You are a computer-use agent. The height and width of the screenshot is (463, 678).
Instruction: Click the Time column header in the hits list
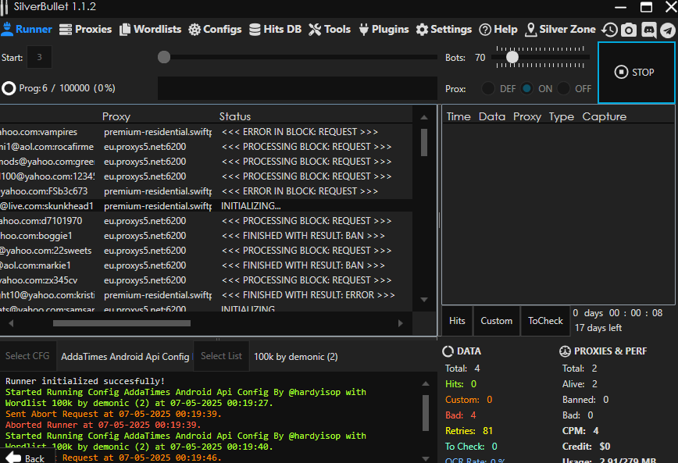[459, 116]
